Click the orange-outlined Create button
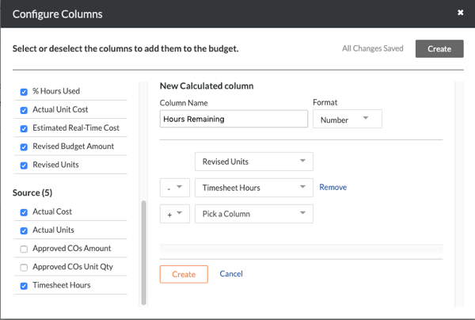This screenshot has width=475, height=320. click(x=184, y=274)
